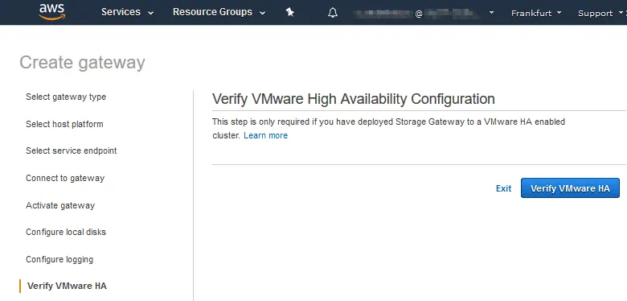Open the Learn more link
This screenshot has width=627, height=301.
(x=265, y=135)
